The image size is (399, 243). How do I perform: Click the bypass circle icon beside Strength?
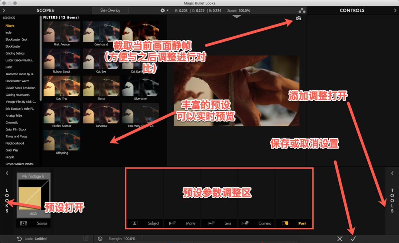point(100,239)
